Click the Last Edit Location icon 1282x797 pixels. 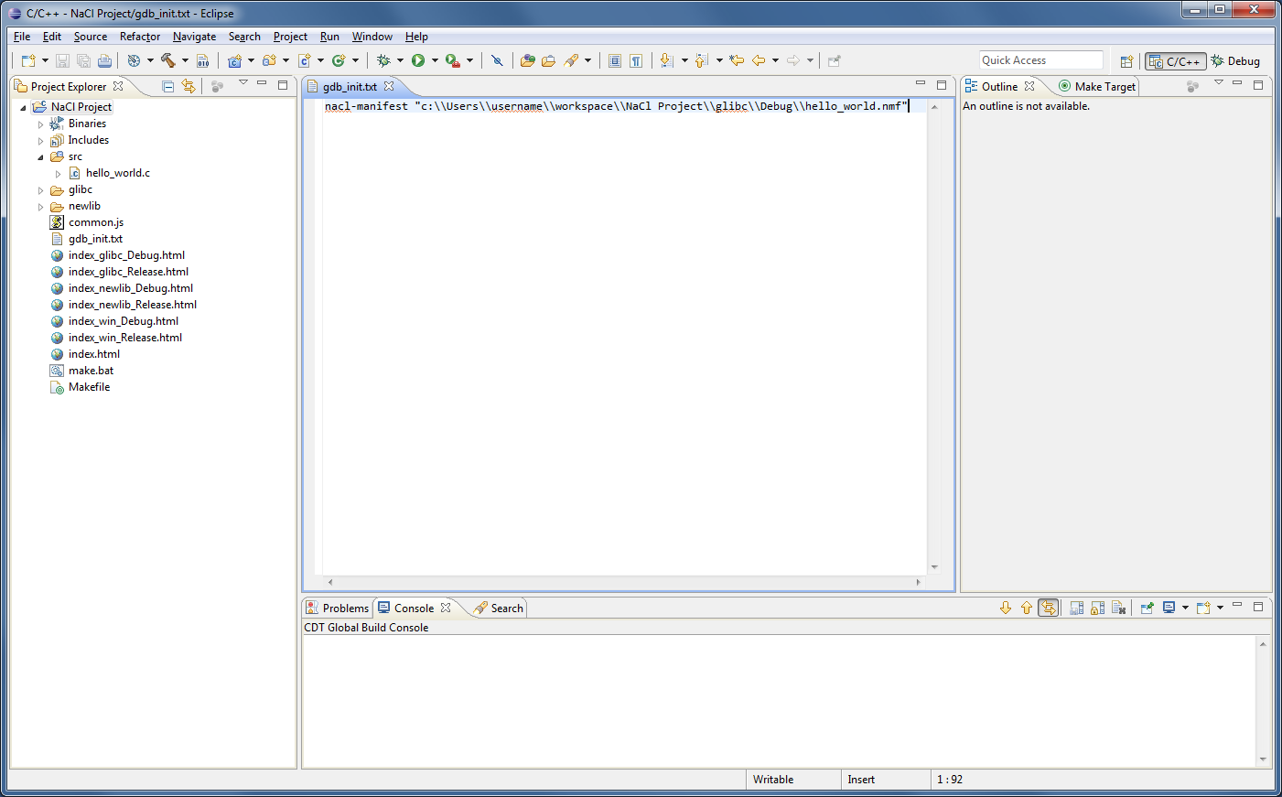click(x=737, y=61)
